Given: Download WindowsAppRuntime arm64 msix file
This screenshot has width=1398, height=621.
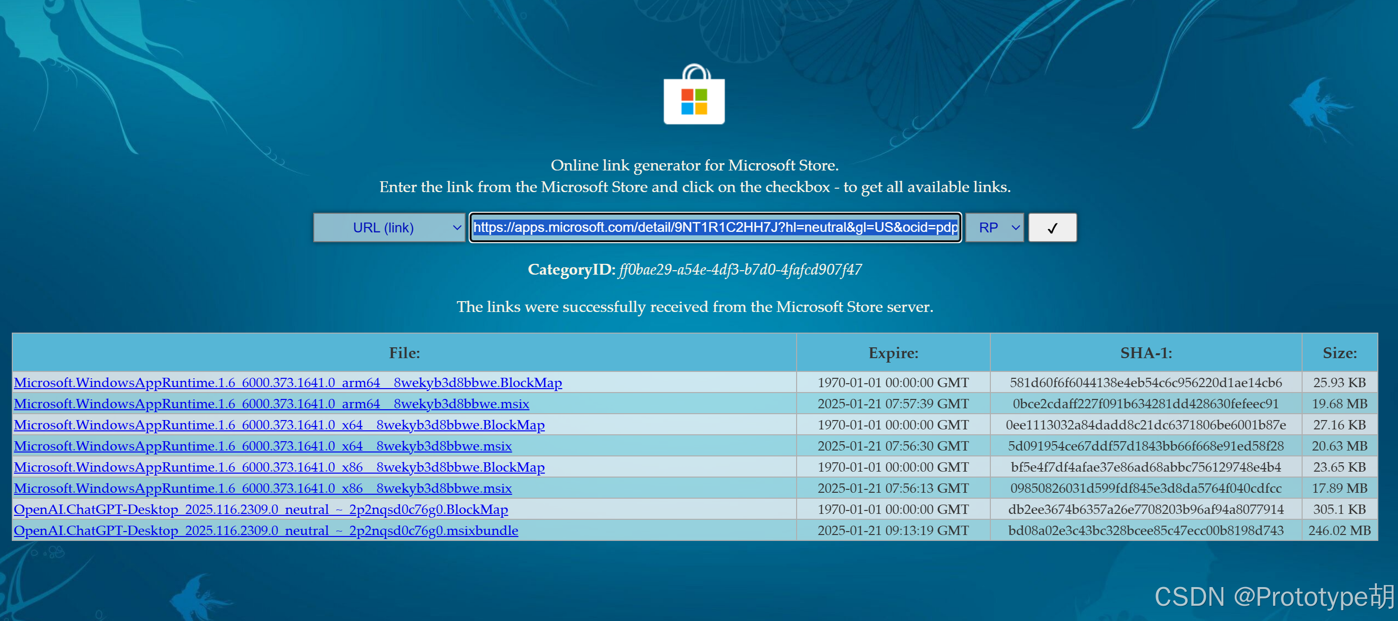Looking at the screenshot, I should 271,403.
